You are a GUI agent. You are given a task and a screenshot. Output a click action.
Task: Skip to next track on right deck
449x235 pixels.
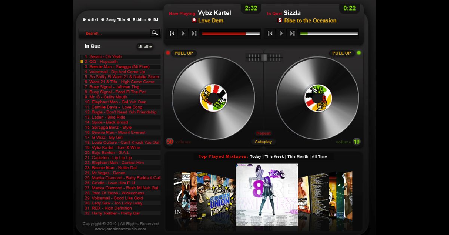(x=292, y=33)
